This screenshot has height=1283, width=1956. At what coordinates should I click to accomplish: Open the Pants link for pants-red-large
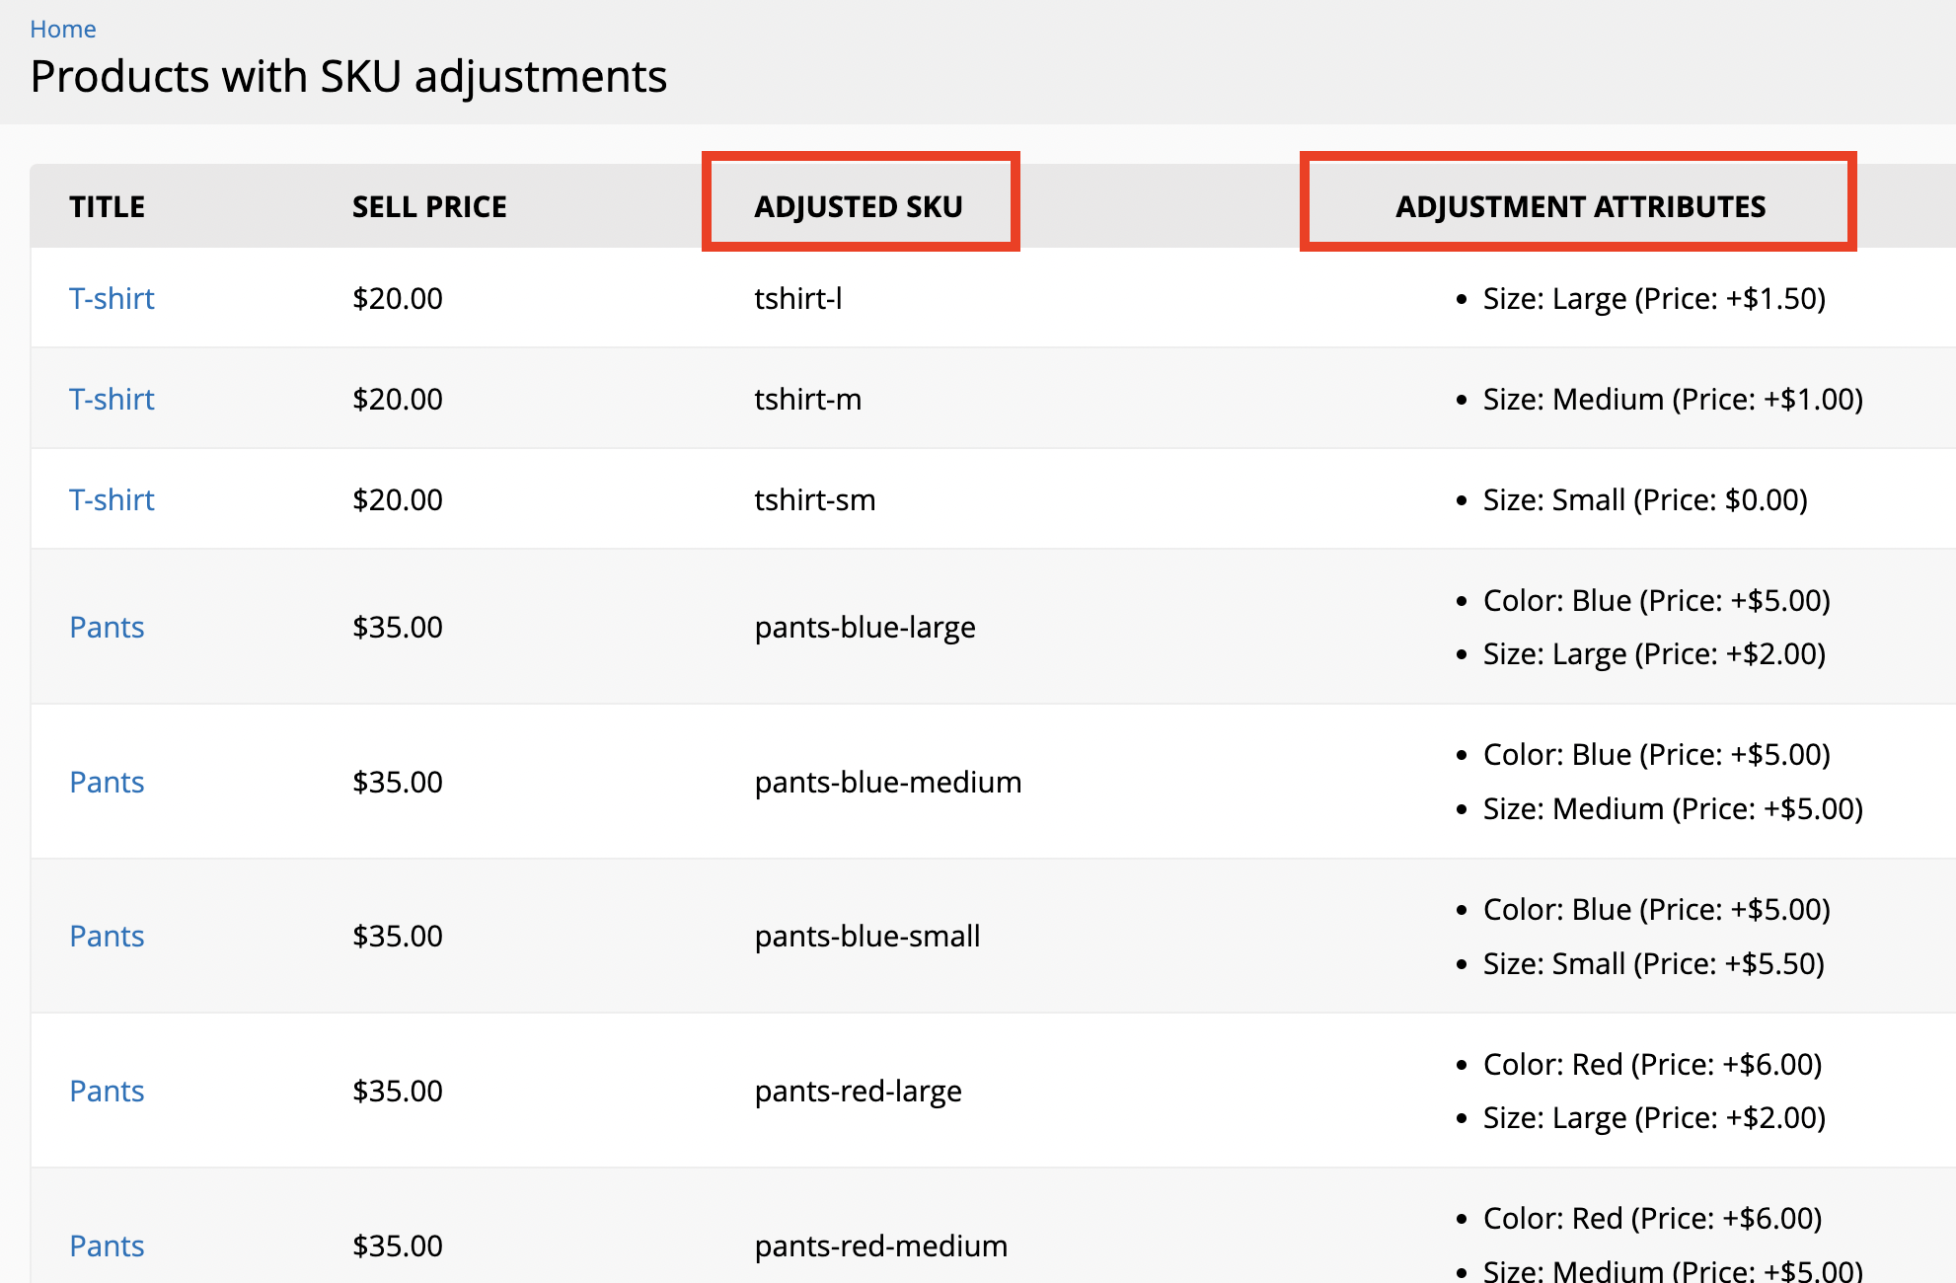tap(107, 1091)
